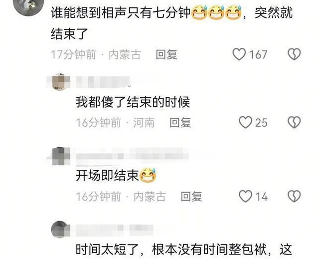Select comment text 谁能想到相声只有七分钟
This screenshot has width=317, height=259.
click(x=121, y=12)
